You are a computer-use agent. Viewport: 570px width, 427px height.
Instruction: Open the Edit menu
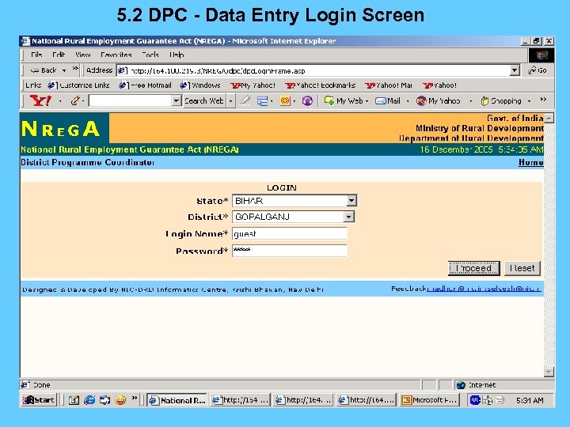pyautogui.click(x=58, y=55)
